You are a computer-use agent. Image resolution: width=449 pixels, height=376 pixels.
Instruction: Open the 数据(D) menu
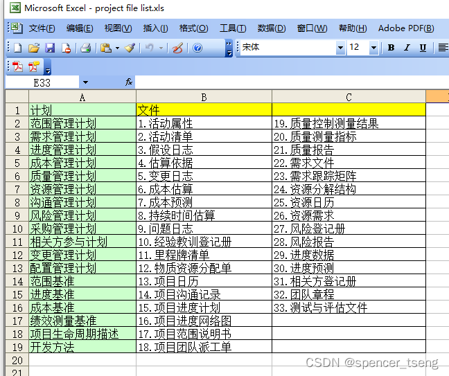(x=272, y=28)
